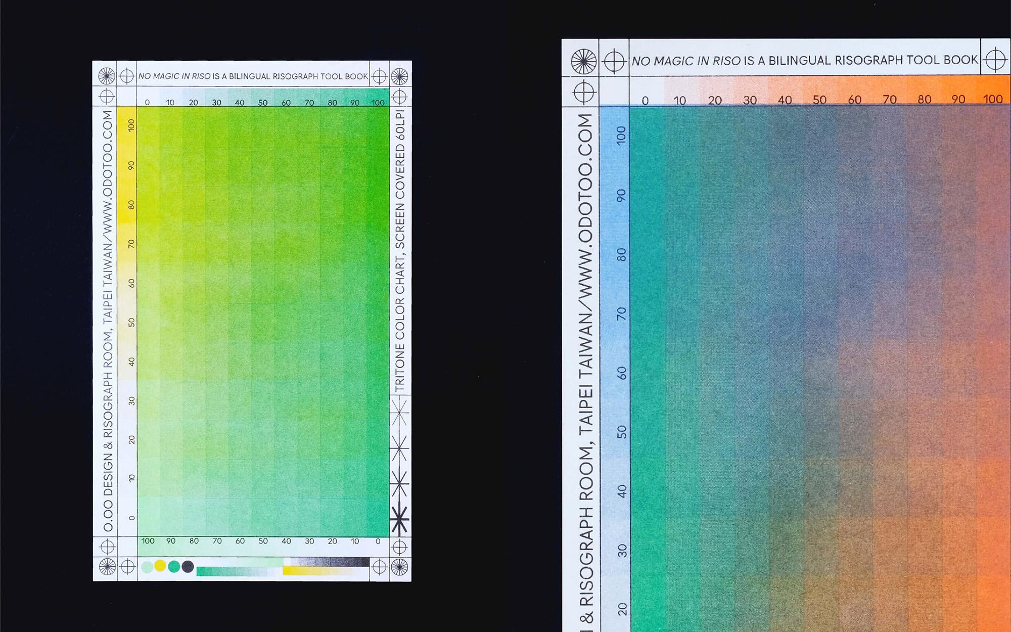Click the boldest asterisk mark on left card
The height and width of the screenshot is (632, 1011).
click(400, 519)
